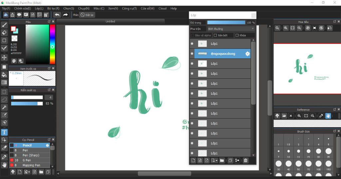Hide the @ngoquocdong layer
This screenshot has height=179, width=341.
tap(192, 53)
